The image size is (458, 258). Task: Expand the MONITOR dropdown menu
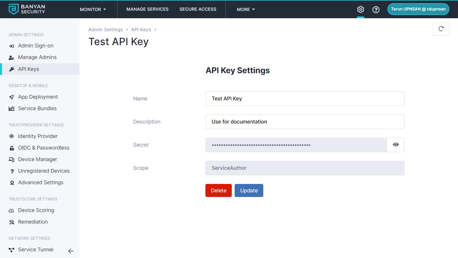point(93,10)
